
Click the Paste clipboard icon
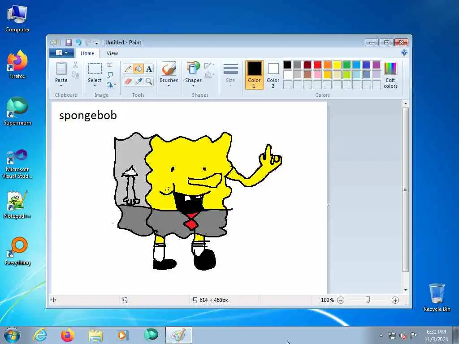61,69
